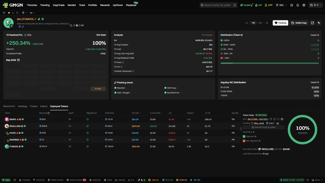Open settings gear in top bar
Screen dimensions: 325x183
coord(304,5)
